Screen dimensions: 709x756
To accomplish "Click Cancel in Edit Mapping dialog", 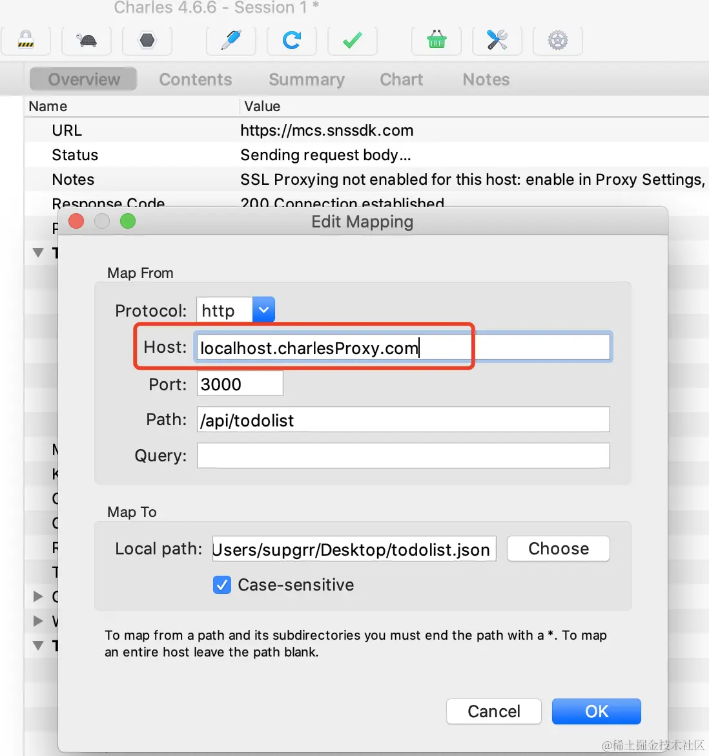I will pyautogui.click(x=494, y=711).
